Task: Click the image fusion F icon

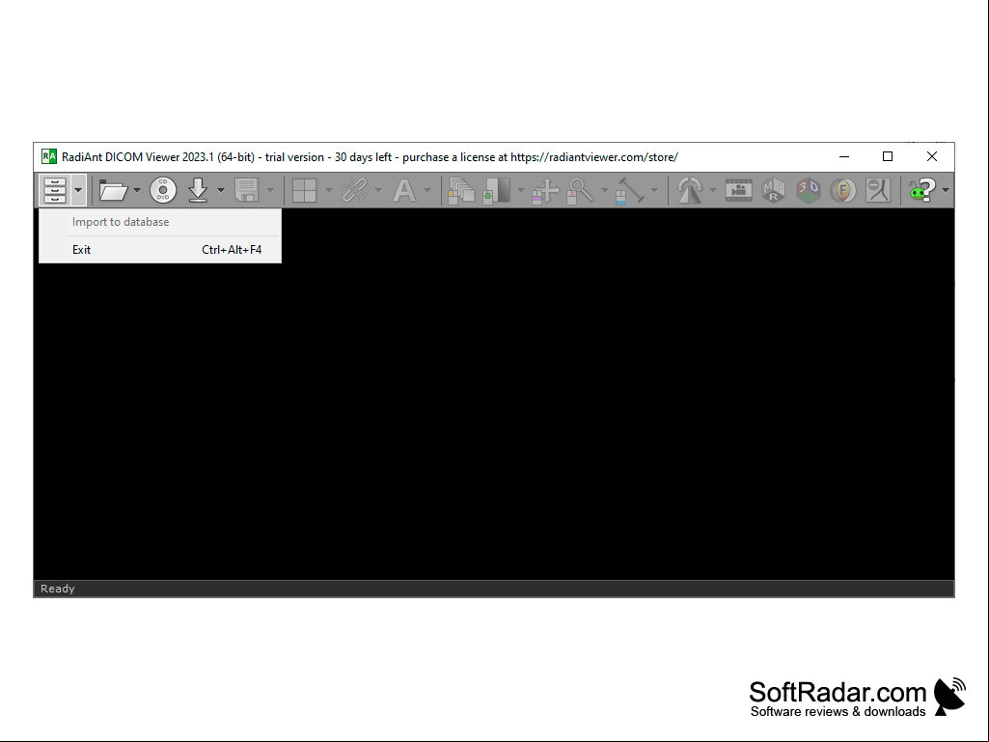Action: pyautogui.click(x=842, y=190)
